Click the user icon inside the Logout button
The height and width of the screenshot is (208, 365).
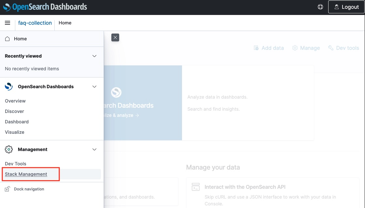pos(337,7)
